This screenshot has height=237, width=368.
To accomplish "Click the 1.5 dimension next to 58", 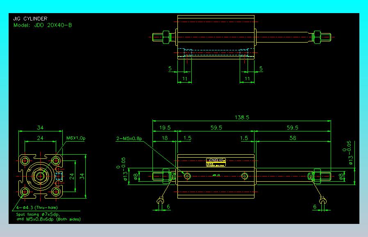I will [x=244, y=138].
